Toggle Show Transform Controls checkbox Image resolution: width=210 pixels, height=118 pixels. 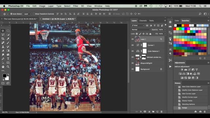click(34, 14)
